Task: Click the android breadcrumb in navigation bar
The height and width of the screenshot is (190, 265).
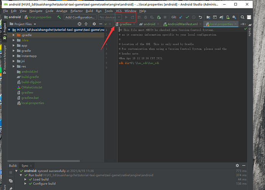Action: coord(13,17)
